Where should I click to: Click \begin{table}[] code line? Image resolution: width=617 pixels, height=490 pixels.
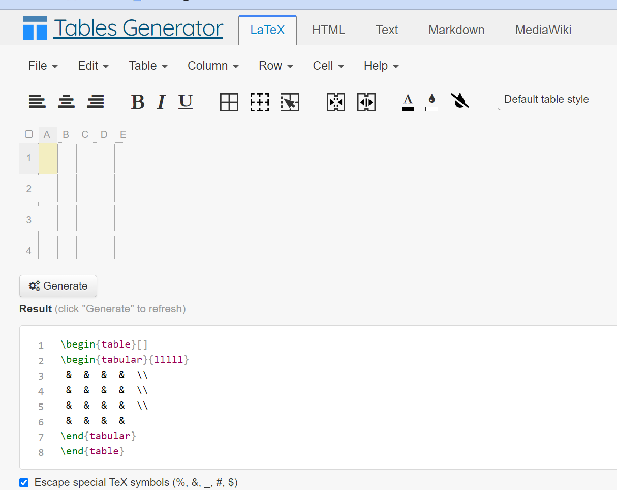click(104, 344)
